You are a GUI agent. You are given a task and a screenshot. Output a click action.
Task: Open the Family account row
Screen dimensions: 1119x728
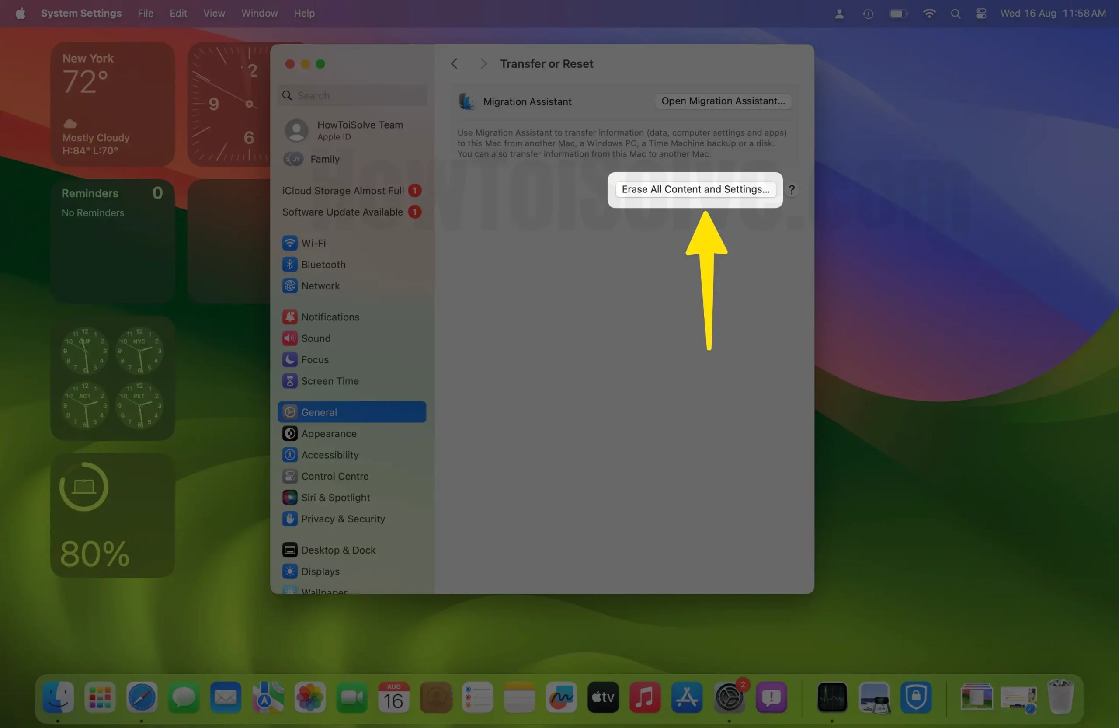pos(325,159)
